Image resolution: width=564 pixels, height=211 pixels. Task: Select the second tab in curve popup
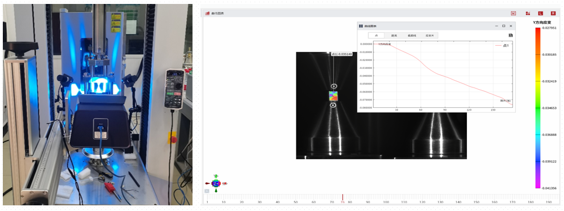pyautogui.click(x=394, y=36)
